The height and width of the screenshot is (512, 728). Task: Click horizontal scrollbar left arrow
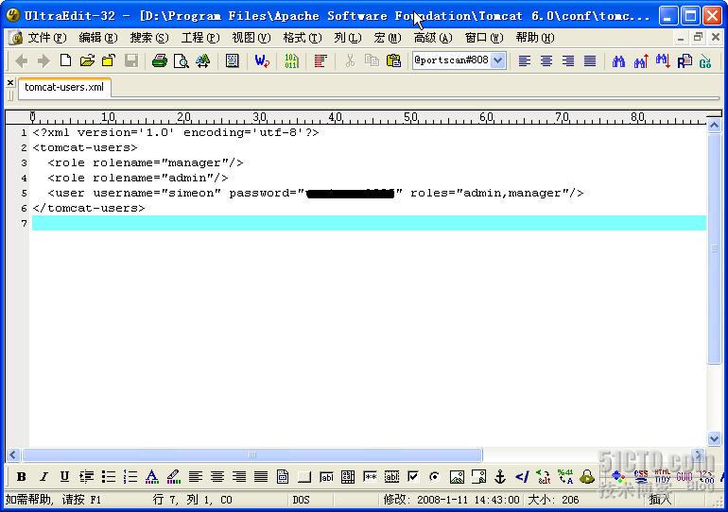13,455
